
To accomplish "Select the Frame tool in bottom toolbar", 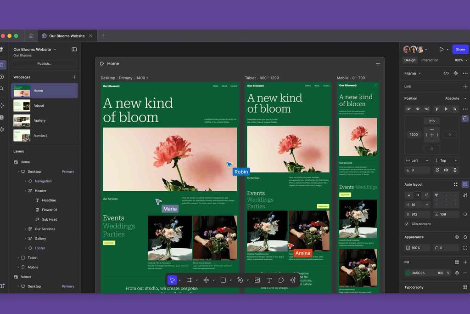I will [x=189, y=280].
